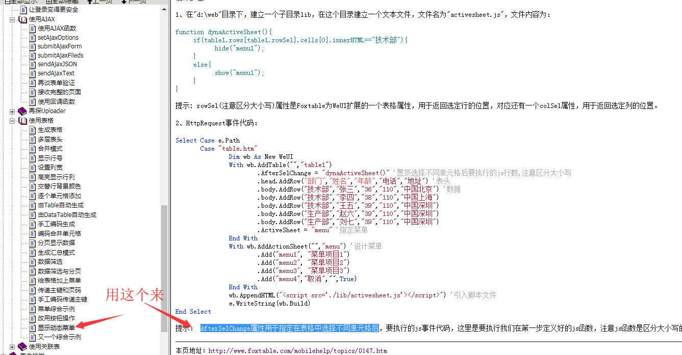This screenshot has width=682, height=355.
Task: Click the page icon next to submitAjaxForm
Action: [x=33, y=46]
